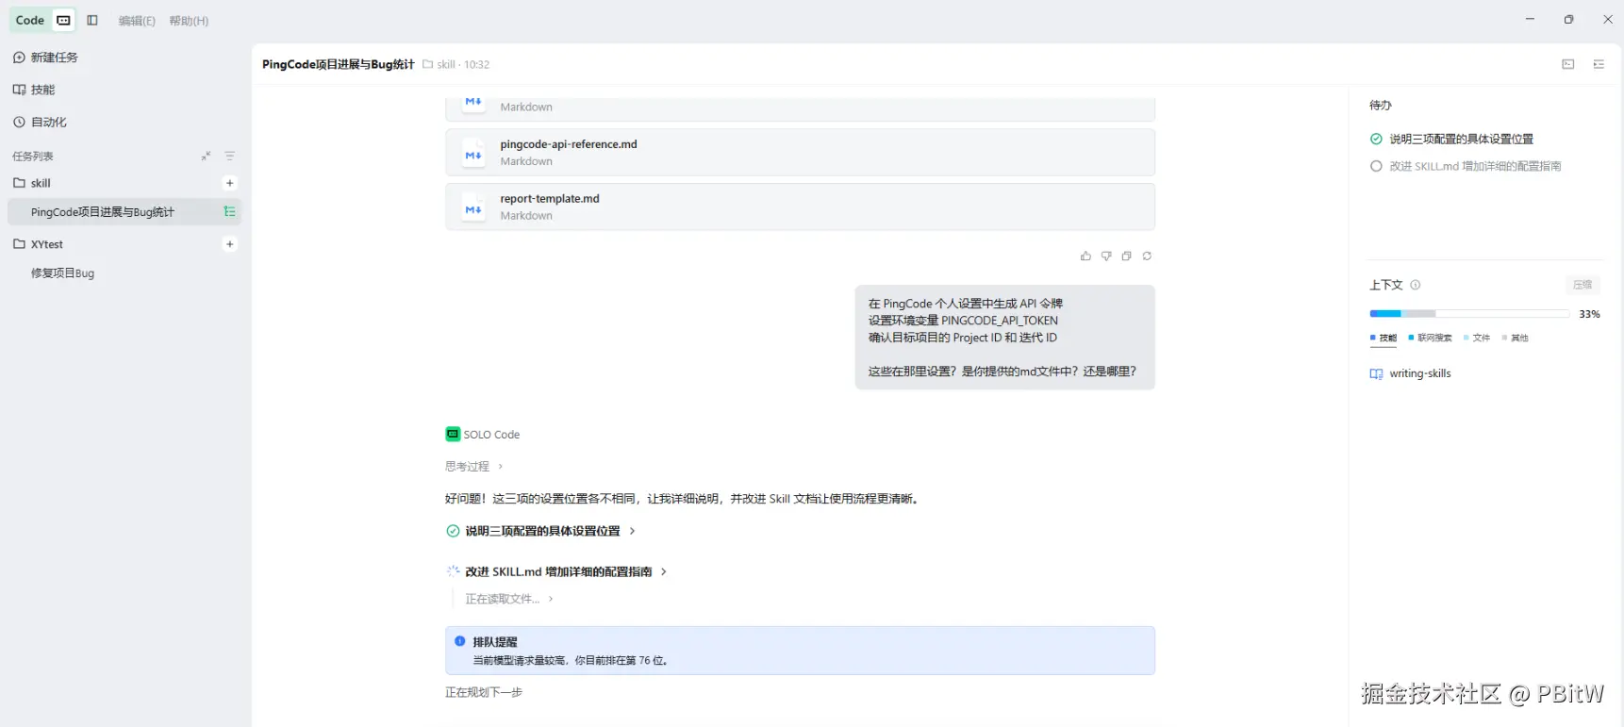Viewport: 1624px width, 727px height.
Task: Click the book icon beside writing-skills
Action: (x=1376, y=373)
